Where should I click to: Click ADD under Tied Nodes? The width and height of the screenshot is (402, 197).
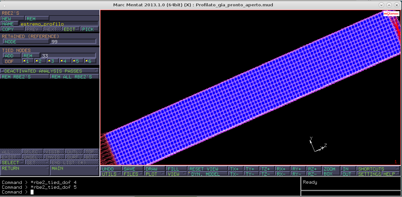tap(12, 56)
